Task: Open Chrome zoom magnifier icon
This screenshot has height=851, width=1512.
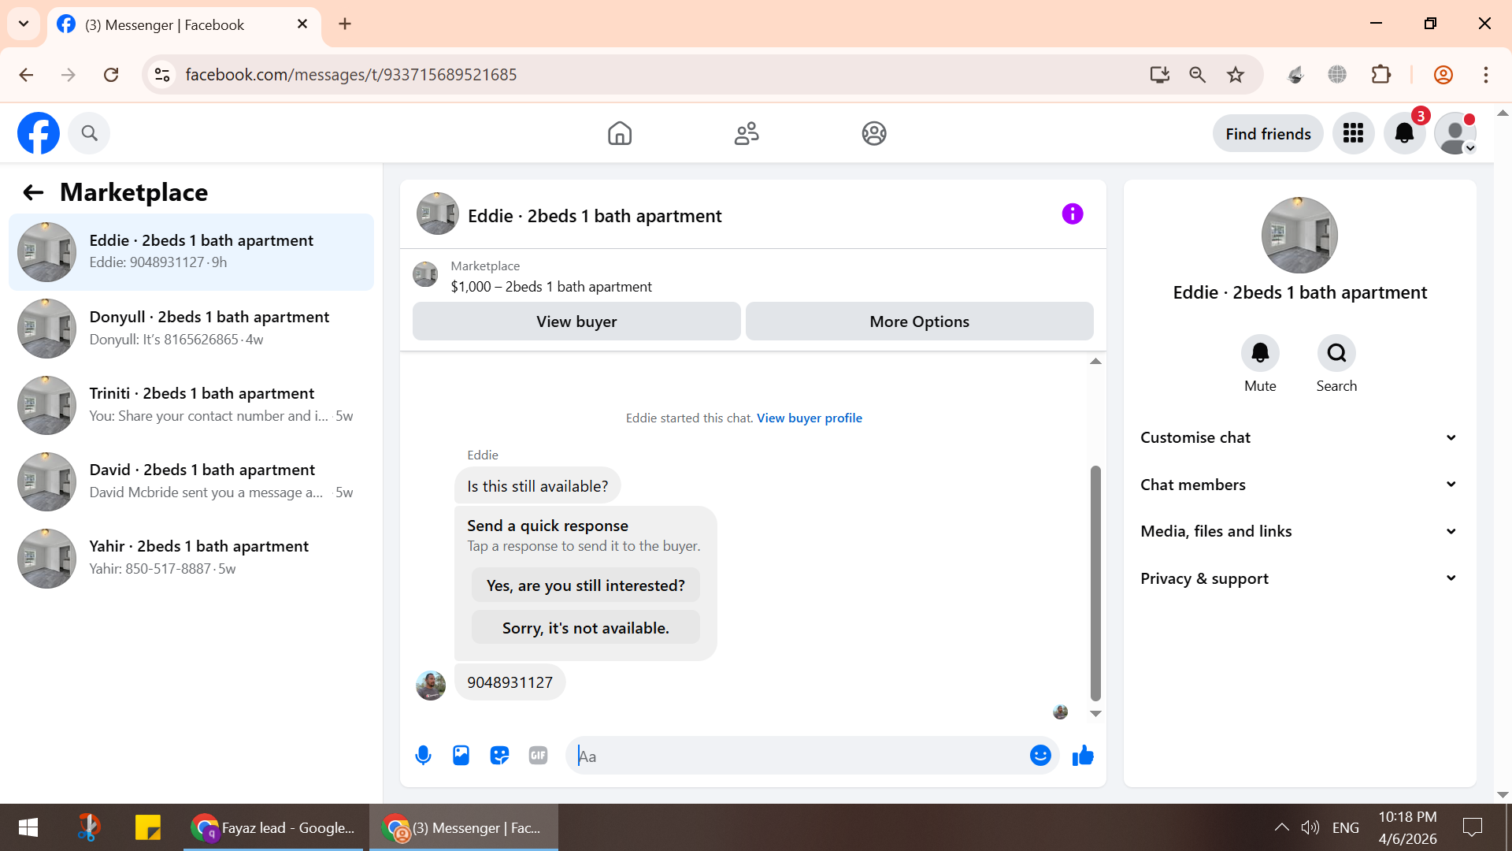Action: tap(1197, 75)
